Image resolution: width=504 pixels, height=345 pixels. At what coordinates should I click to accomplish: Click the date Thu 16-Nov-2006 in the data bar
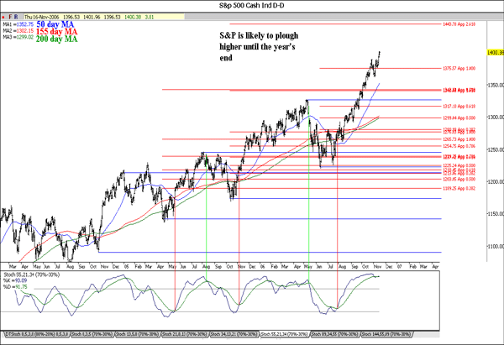pos(42,17)
